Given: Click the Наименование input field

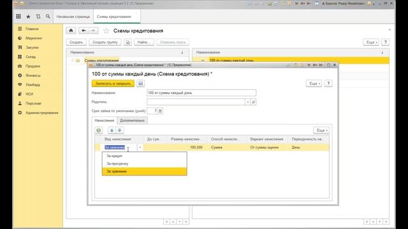Looking at the screenshot, I should pyautogui.click(x=201, y=93).
